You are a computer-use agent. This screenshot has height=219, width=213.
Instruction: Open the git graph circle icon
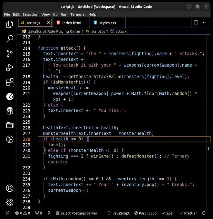[10, 139]
